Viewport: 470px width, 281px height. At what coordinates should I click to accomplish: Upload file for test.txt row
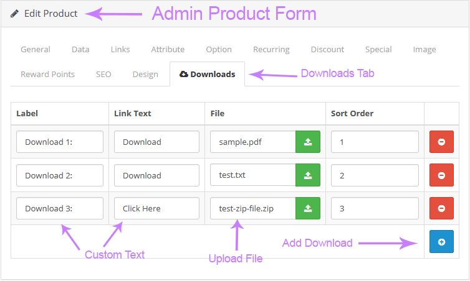click(308, 175)
